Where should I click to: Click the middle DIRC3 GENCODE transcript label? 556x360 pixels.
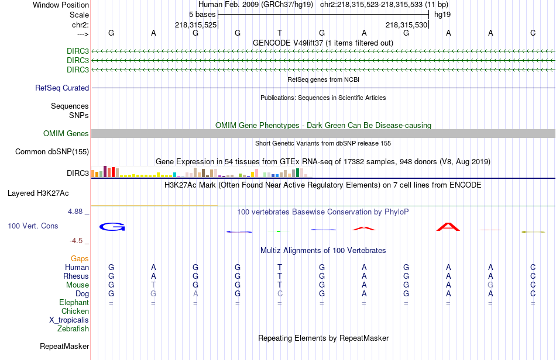point(78,61)
